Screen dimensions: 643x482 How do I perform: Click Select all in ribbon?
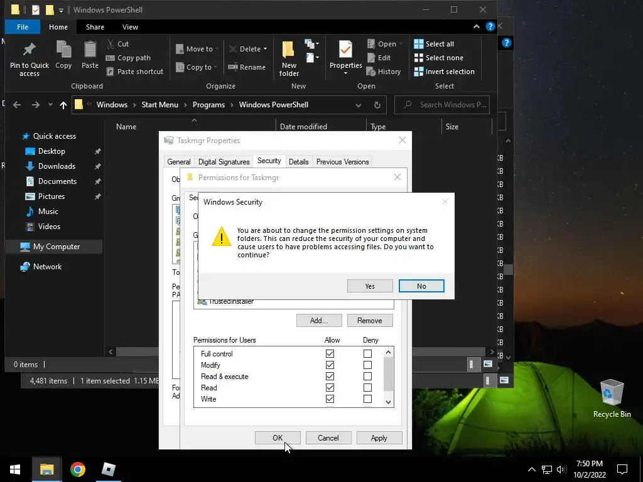(x=434, y=44)
